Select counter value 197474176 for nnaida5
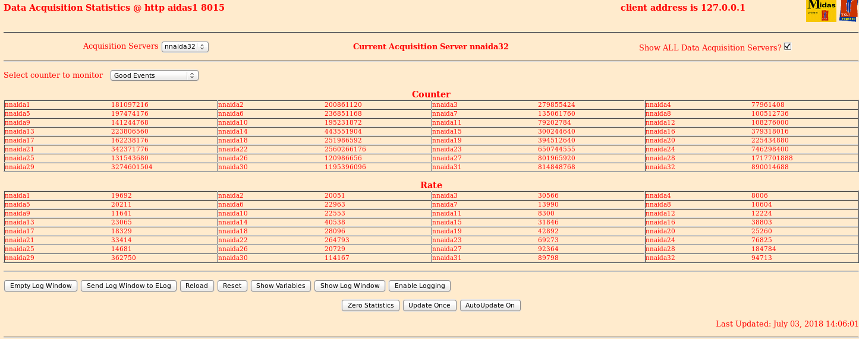This screenshot has height=339, width=859. coord(130,113)
